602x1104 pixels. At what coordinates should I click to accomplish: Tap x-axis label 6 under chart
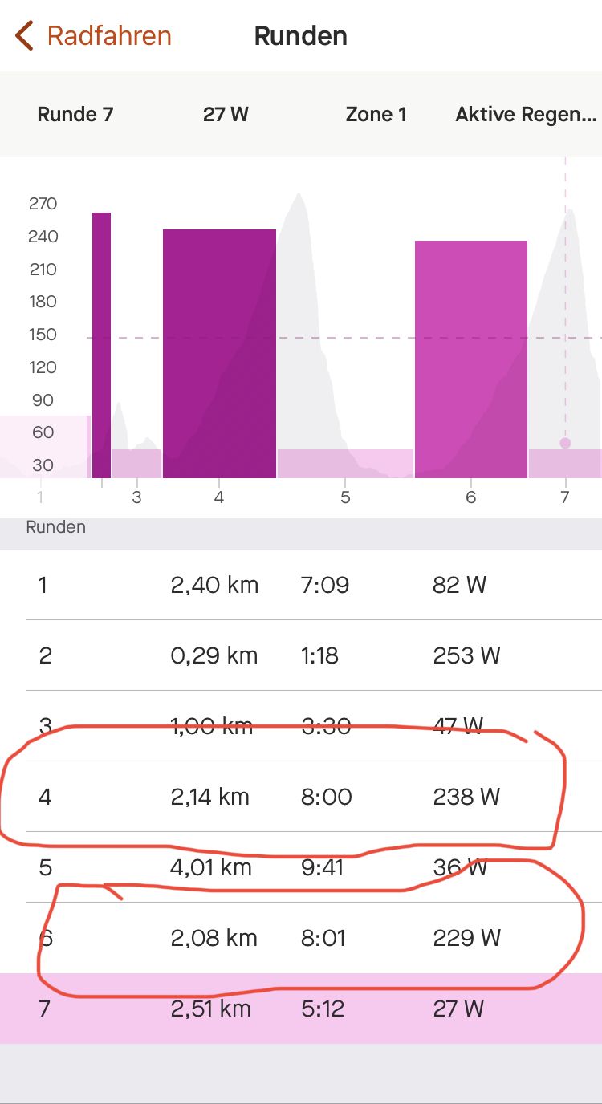coord(471,497)
